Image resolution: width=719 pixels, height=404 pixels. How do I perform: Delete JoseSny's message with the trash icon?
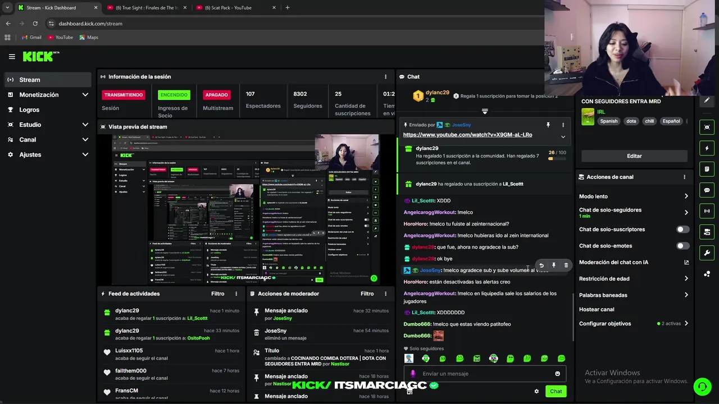click(566, 265)
